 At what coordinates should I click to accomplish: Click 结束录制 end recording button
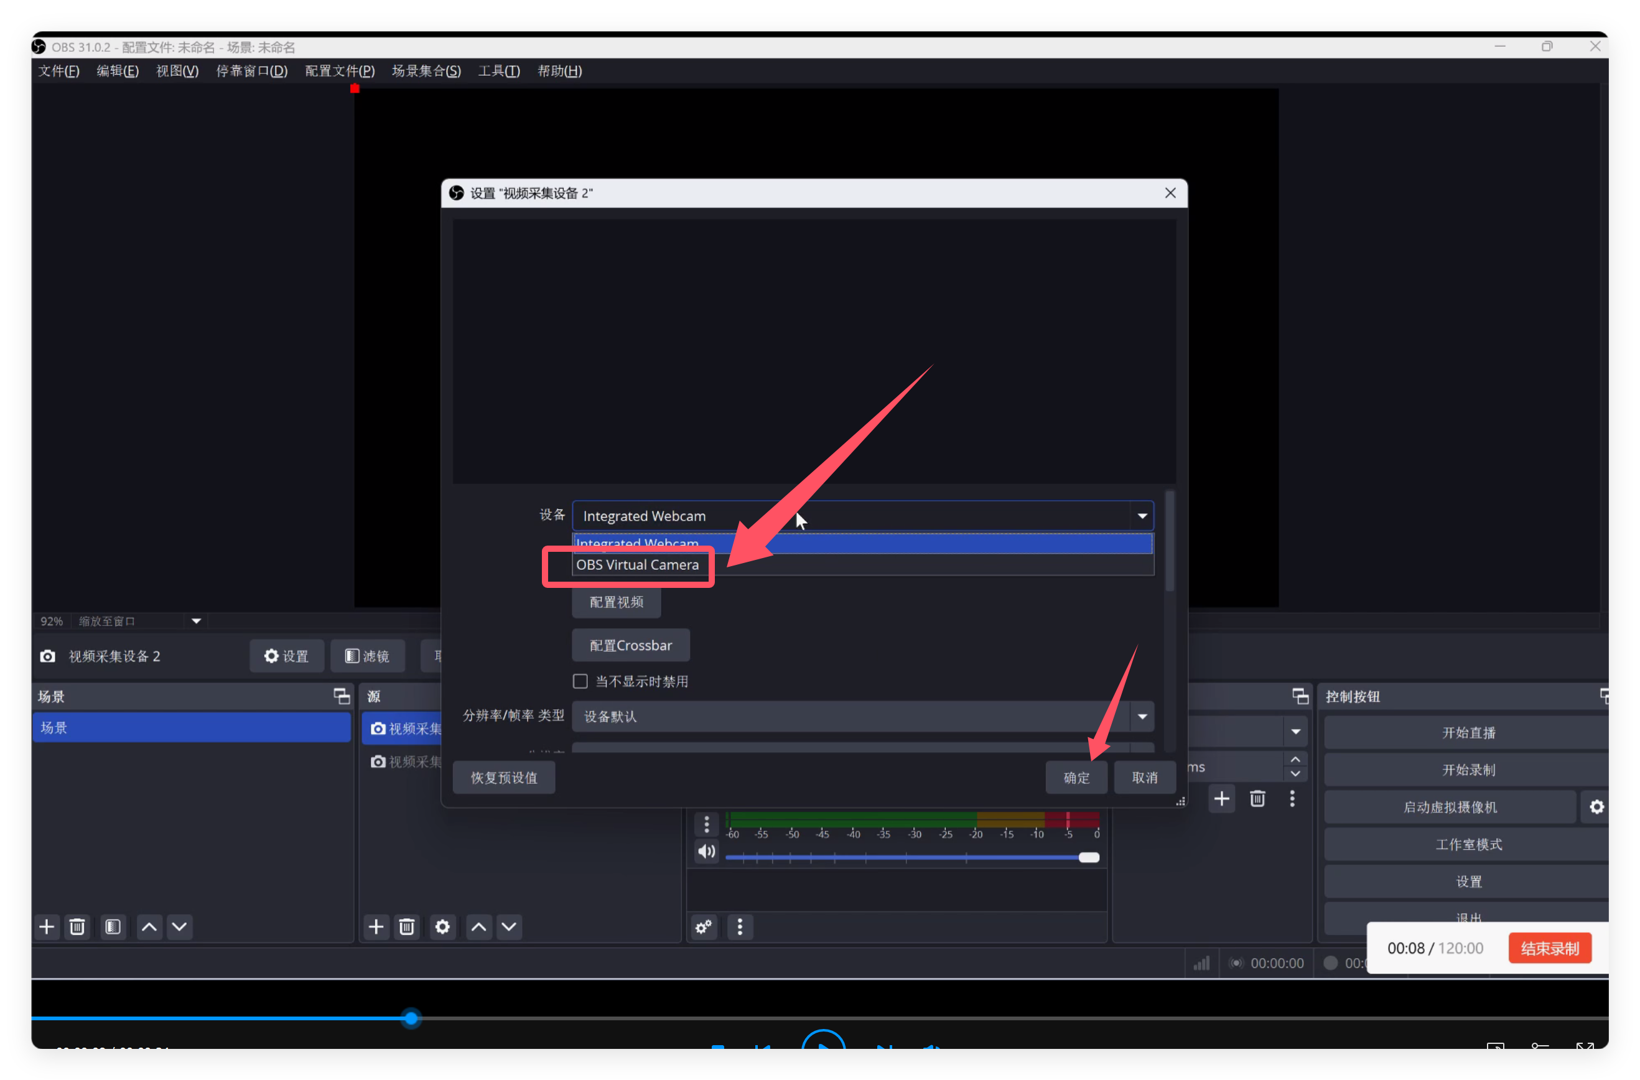click(1550, 948)
